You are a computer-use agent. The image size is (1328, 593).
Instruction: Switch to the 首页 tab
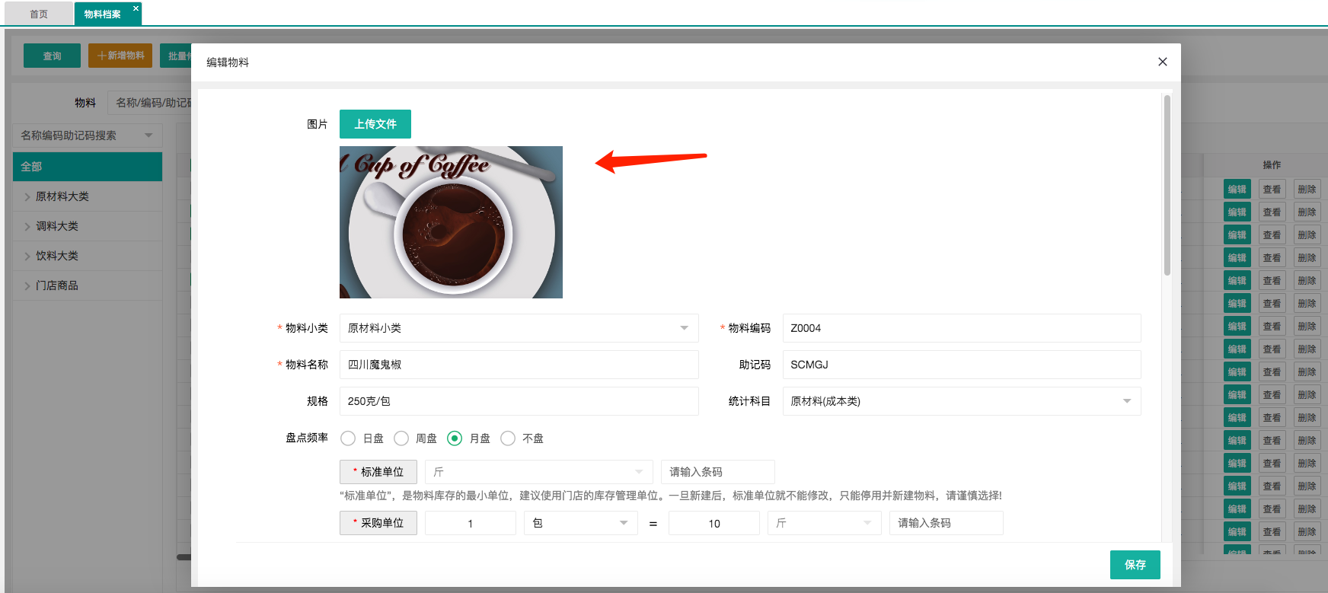tap(39, 14)
